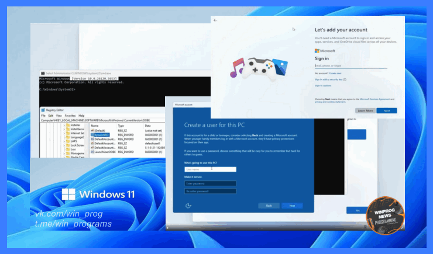The width and height of the screenshot is (433, 254).
Task: Click the Enter password field
Action: [210, 183]
